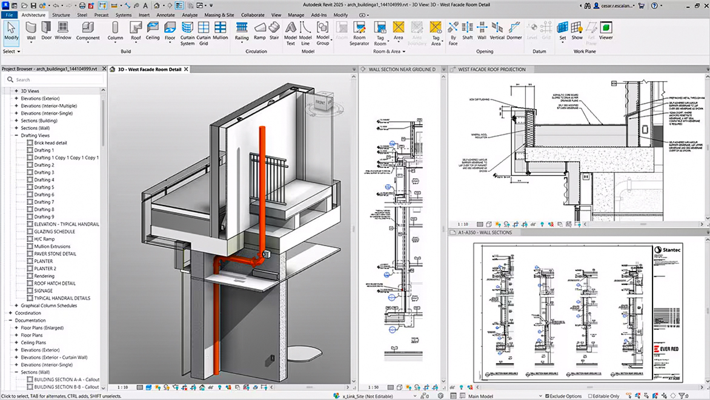Open the Collaborate ribbon tab
The width and height of the screenshot is (710, 400).
coord(253,15)
